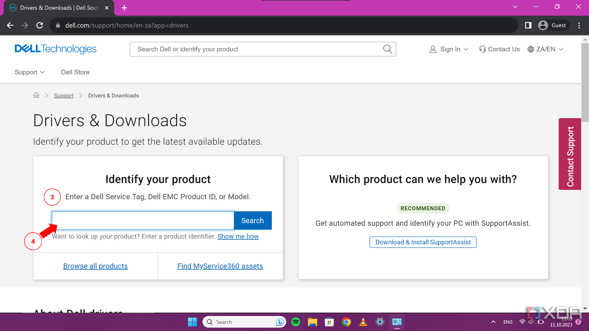Open Spotify from the taskbar

coord(296,322)
